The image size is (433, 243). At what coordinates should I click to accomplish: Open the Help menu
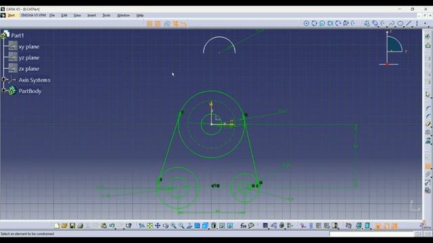tap(140, 16)
